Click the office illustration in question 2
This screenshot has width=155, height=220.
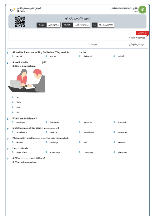[27, 81]
